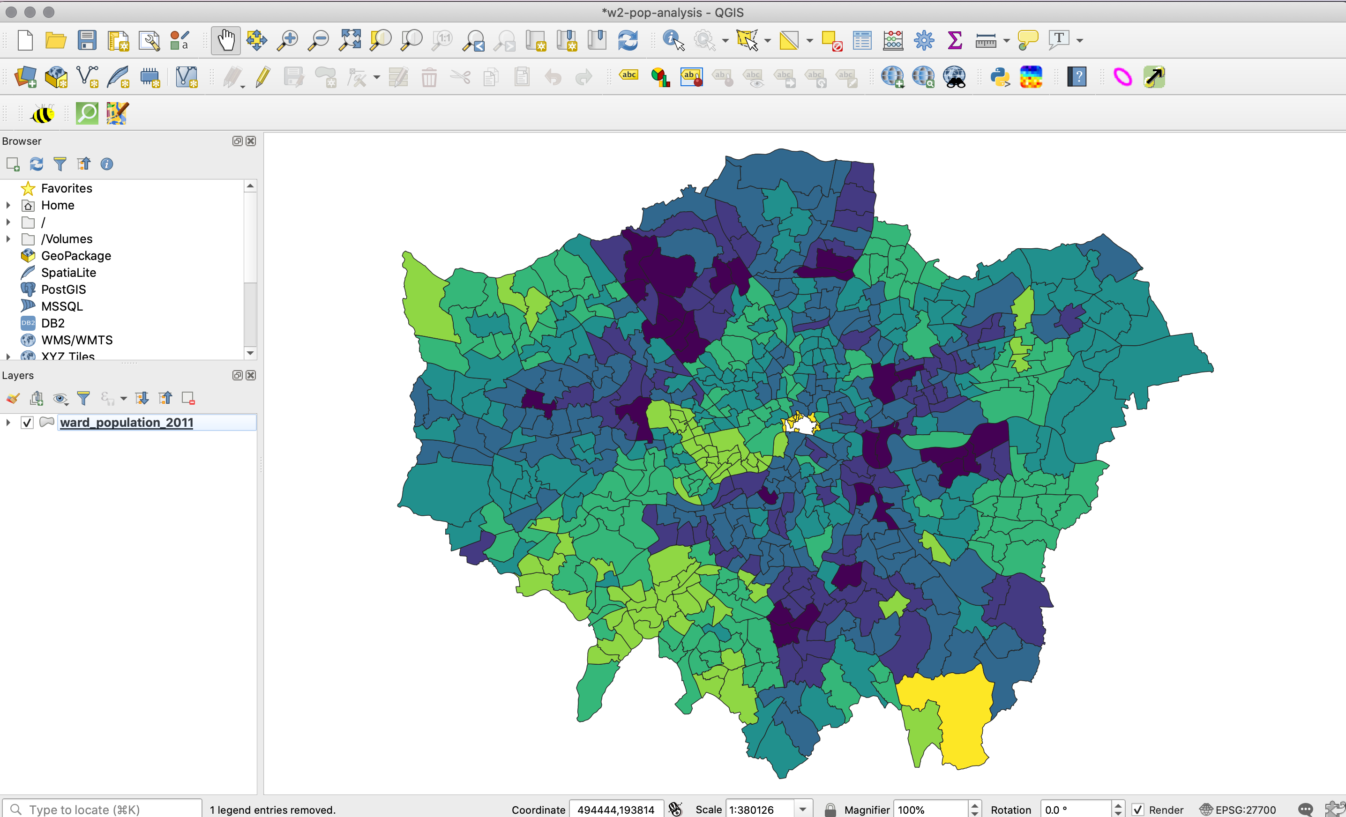1346x817 pixels.
Task: Click the Magnifier stepper arrows
Action: pyautogui.click(x=974, y=810)
